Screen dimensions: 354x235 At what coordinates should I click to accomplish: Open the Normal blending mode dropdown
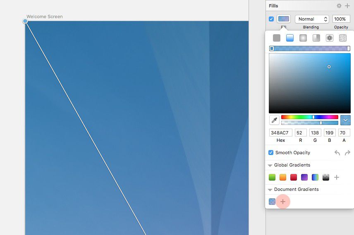coord(312,19)
